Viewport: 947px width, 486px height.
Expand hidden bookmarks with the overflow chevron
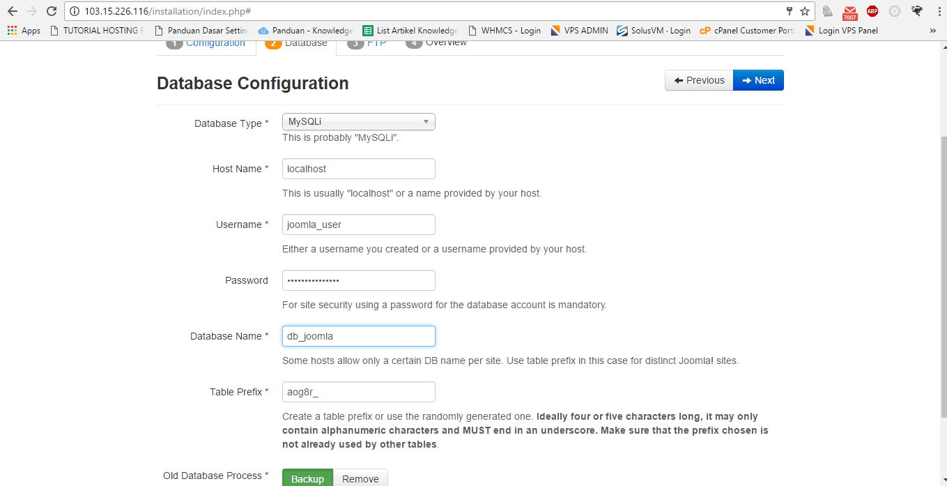tap(934, 30)
